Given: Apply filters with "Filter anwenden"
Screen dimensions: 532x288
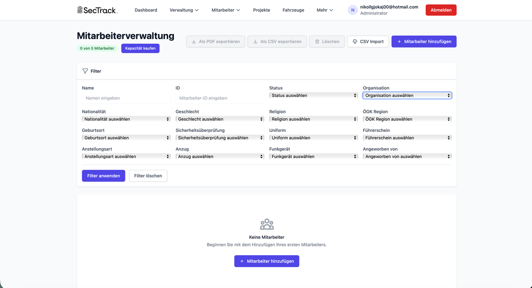Looking at the screenshot, I should (x=103, y=176).
